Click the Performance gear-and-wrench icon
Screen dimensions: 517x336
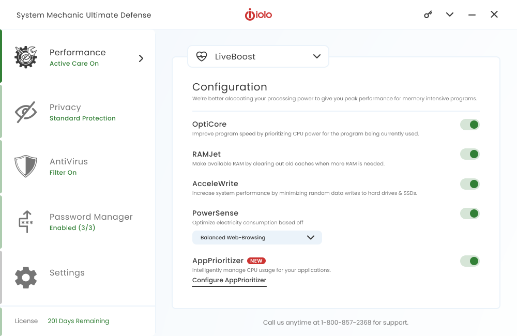(x=26, y=57)
